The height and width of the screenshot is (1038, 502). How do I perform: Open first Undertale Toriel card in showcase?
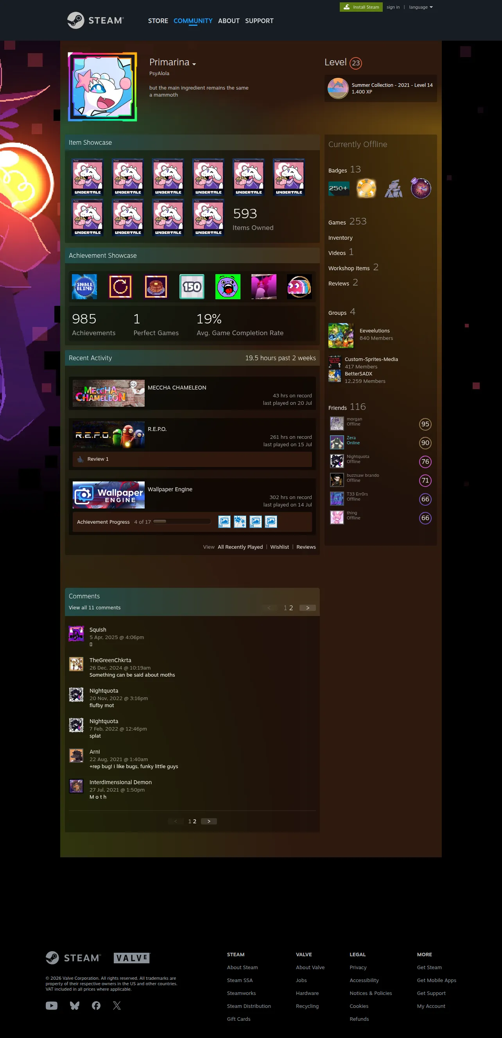coord(88,177)
